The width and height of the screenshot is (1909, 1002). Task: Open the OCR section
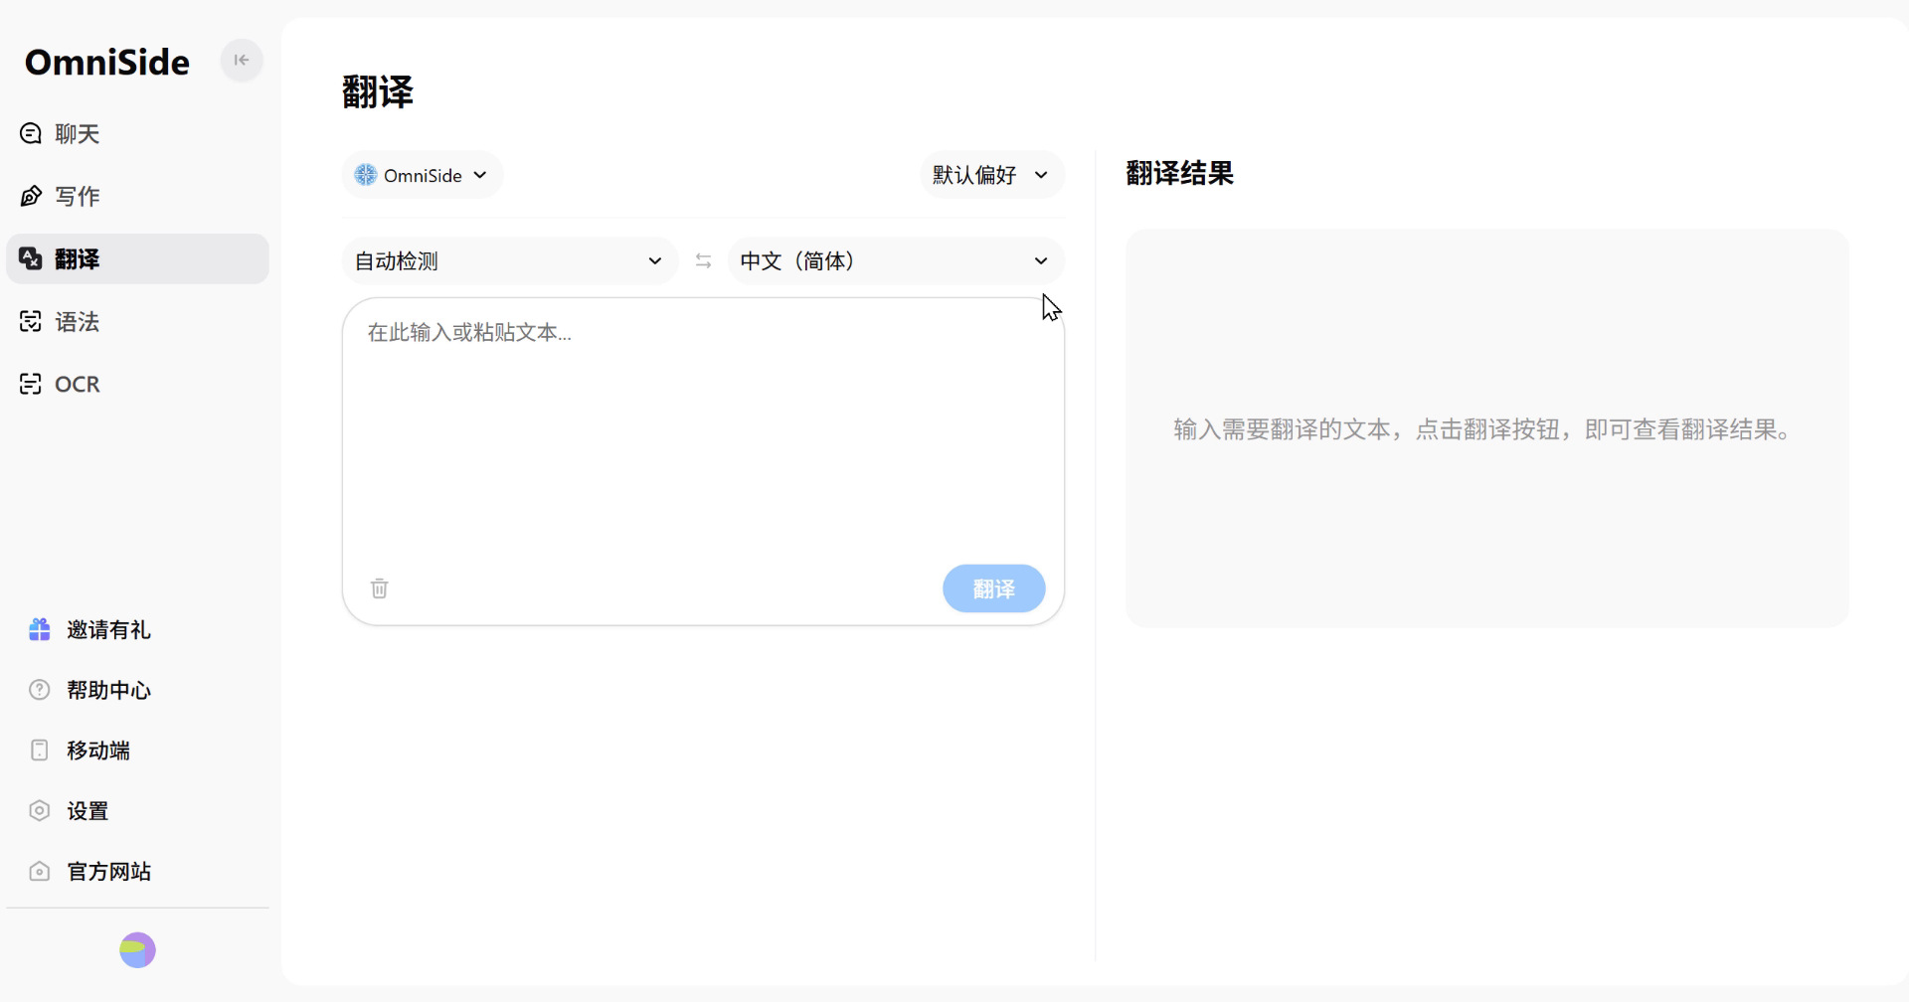(78, 385)
